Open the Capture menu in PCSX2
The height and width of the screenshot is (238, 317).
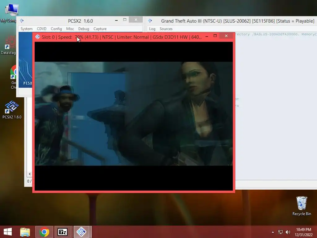(x=100, y=29)
